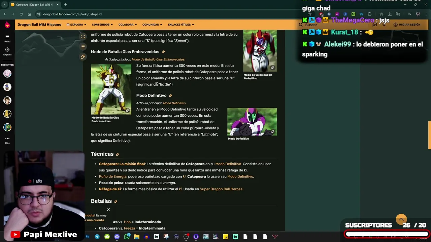
Task: Click the browser address bar URL
Action: pos(73,14)
